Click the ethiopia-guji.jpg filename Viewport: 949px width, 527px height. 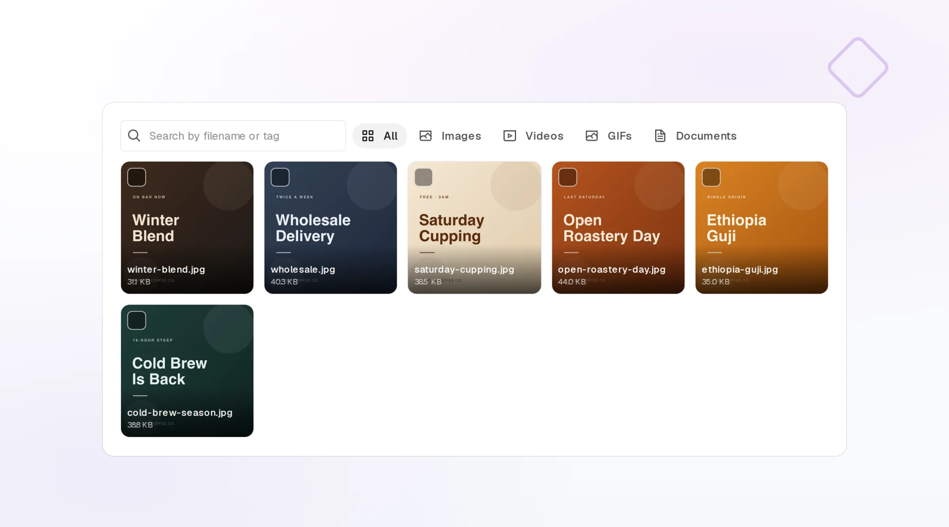point(740,269)
